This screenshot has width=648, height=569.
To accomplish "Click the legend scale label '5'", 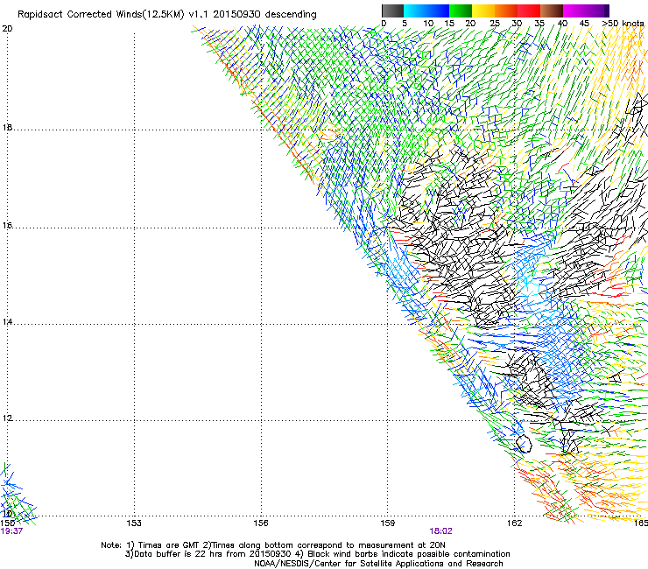I will (405, 24).
